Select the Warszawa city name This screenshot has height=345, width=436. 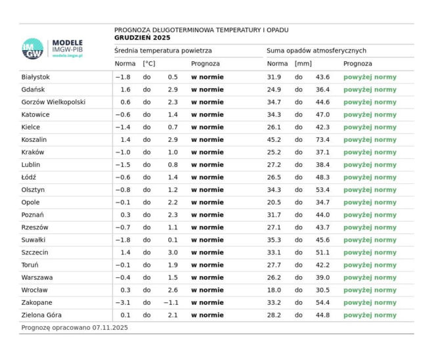click(x=37, y=277)
